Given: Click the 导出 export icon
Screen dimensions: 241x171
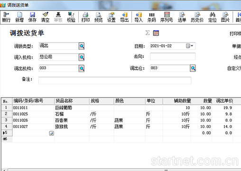Looking at the screenshot, I should pos(124,17).
